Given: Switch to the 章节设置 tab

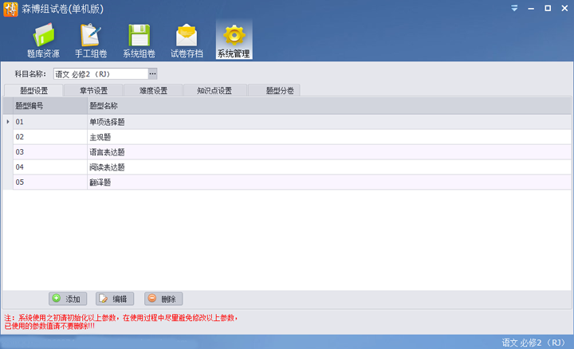Looking at the screenshot, I should click(x=93, y=91).
